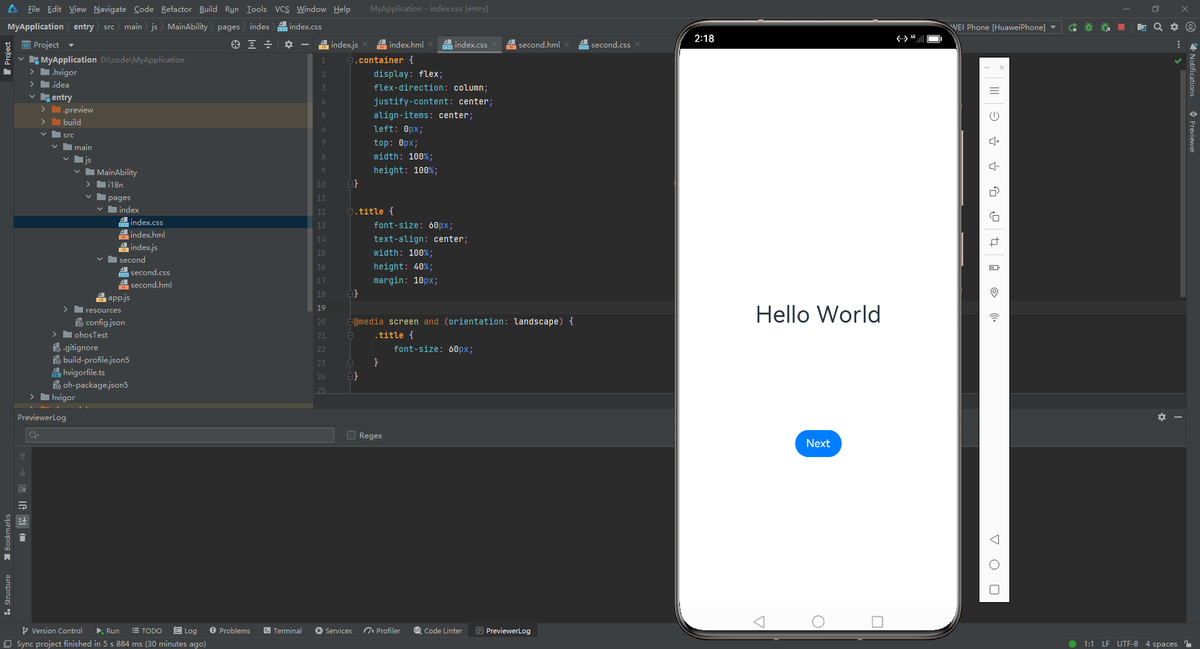This screenshot has width=1200, height=649.
Task: Click the search magnifier in top toolbar
Action: coord(1158,27)
